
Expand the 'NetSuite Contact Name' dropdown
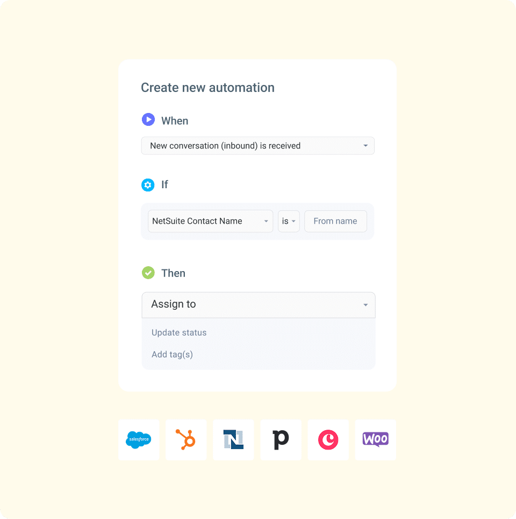[x=210, y=221]
